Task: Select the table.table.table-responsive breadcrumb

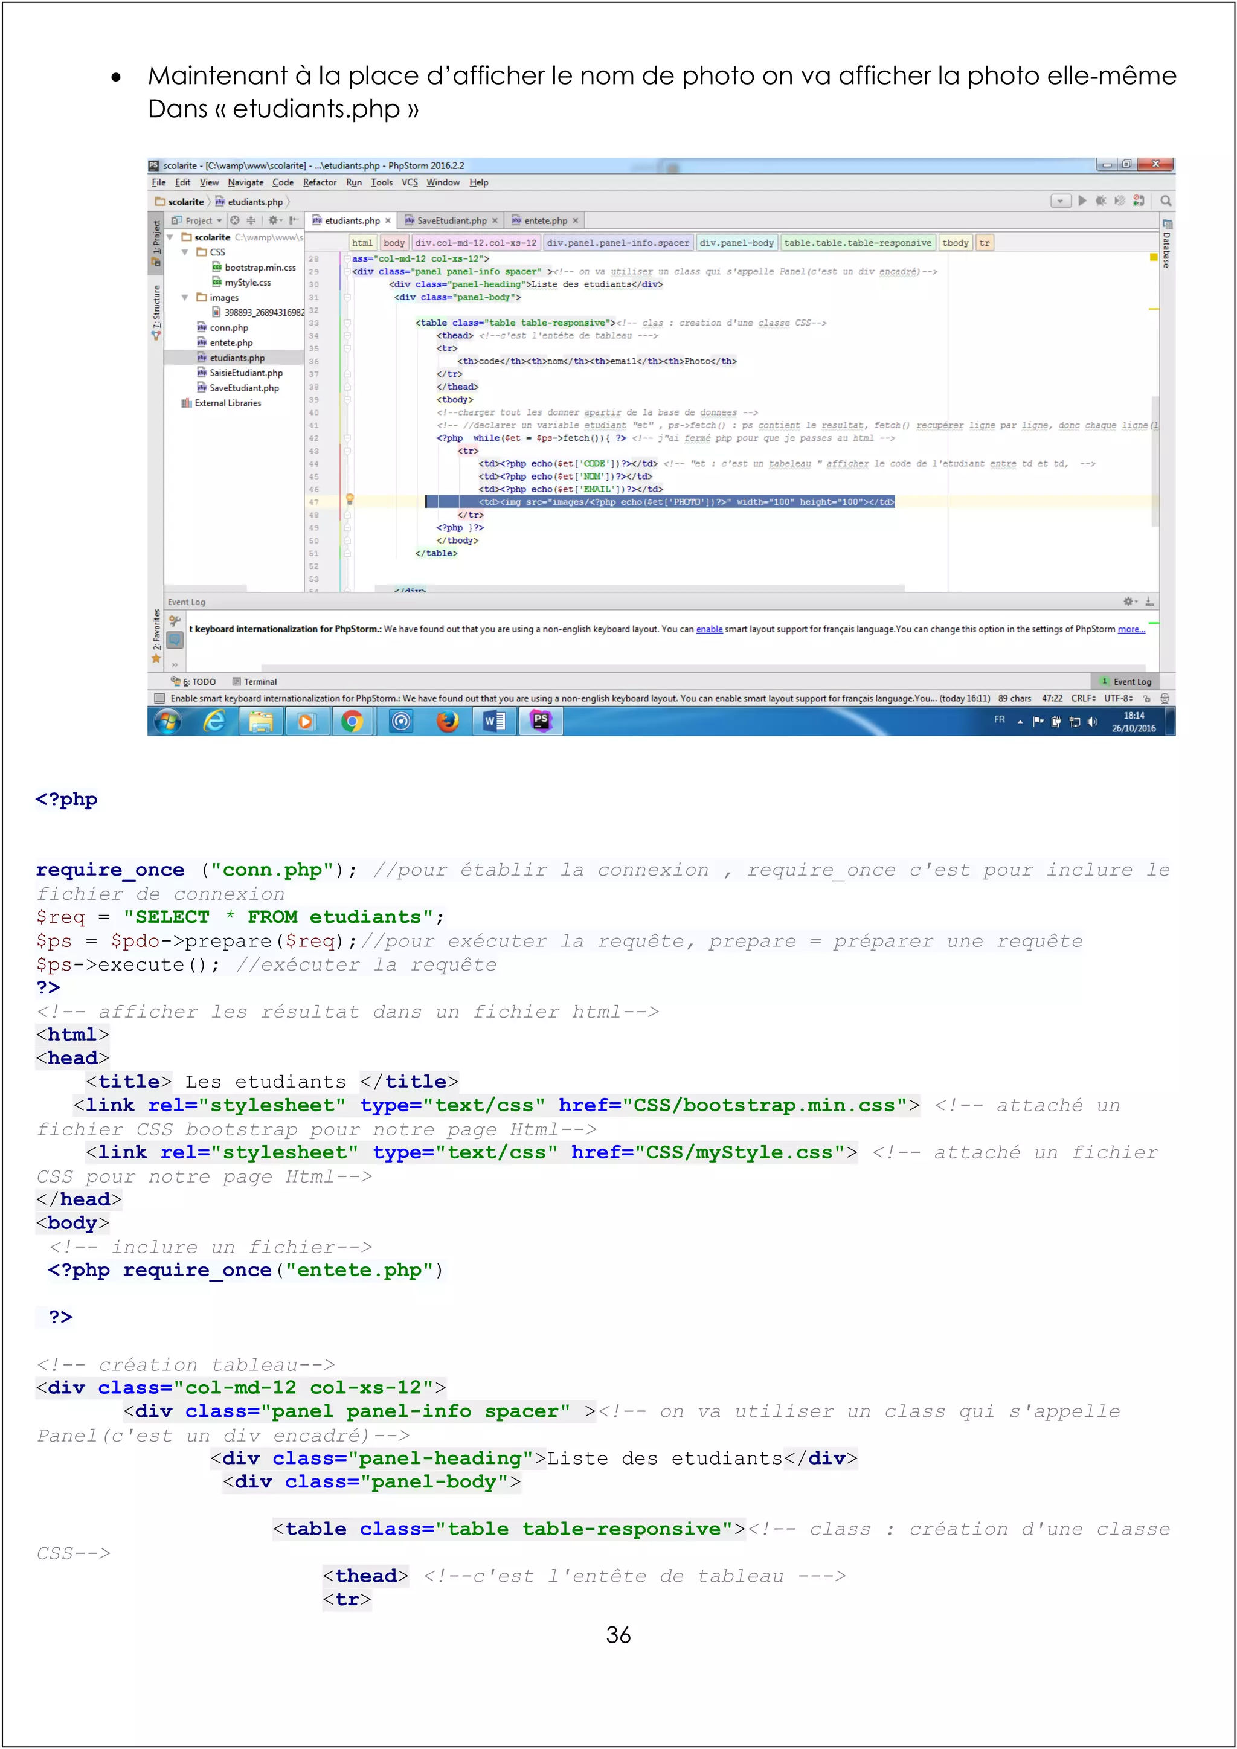Action: pyautogui.click(x=858, y=243)
